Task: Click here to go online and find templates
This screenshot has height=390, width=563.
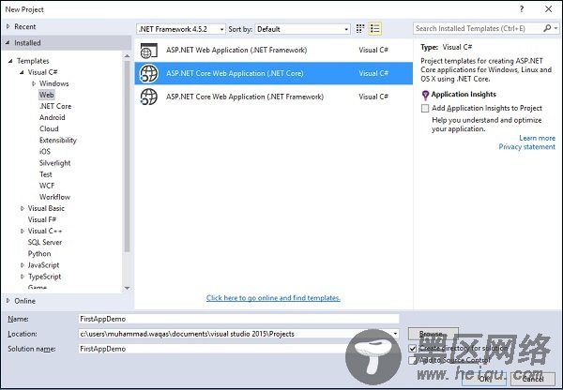Action: tap(273, 298)
